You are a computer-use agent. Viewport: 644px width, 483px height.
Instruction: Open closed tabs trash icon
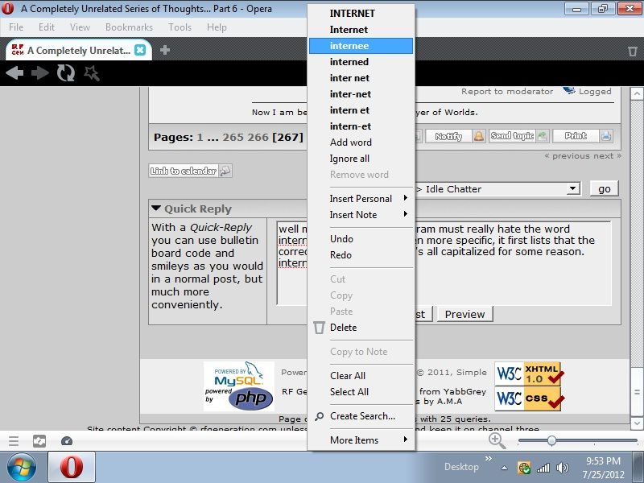pyautogui.click(x=633, y=51)
